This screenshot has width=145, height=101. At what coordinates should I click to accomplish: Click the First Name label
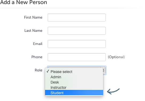[x=33, y=17]
